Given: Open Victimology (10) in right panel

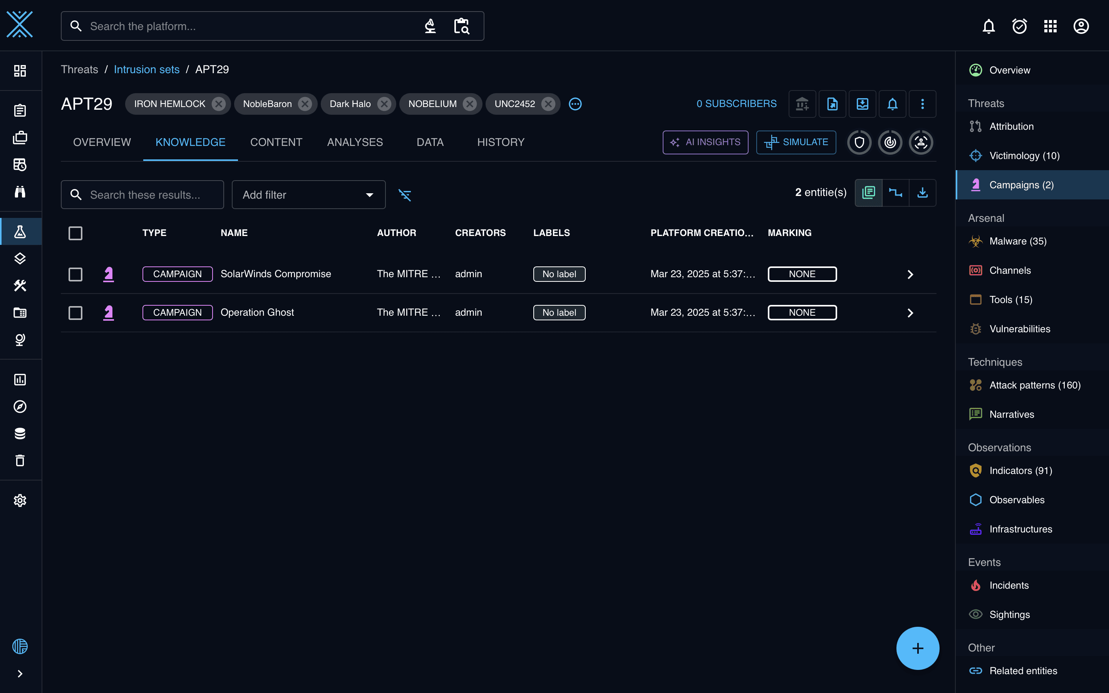Looking at the screenshot, I should [1032, 156].
